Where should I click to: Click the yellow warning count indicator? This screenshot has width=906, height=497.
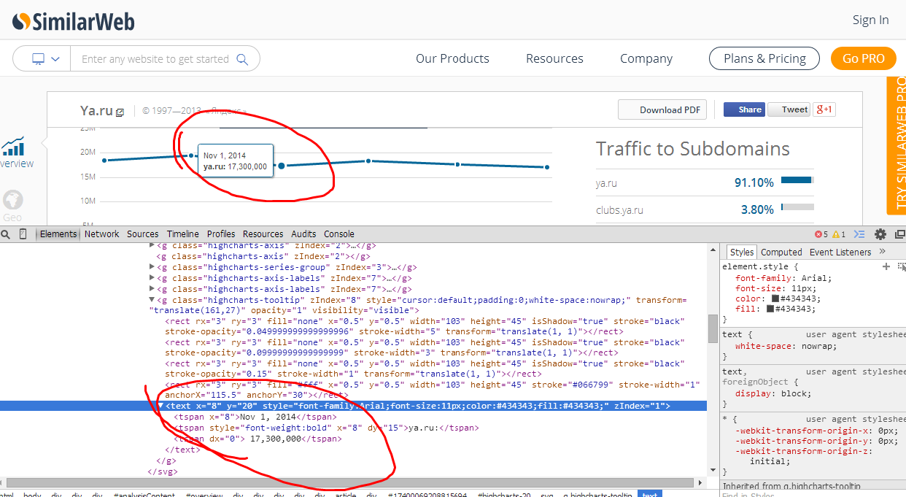(x=839, y=234)
